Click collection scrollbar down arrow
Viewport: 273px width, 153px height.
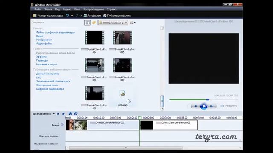162,109
